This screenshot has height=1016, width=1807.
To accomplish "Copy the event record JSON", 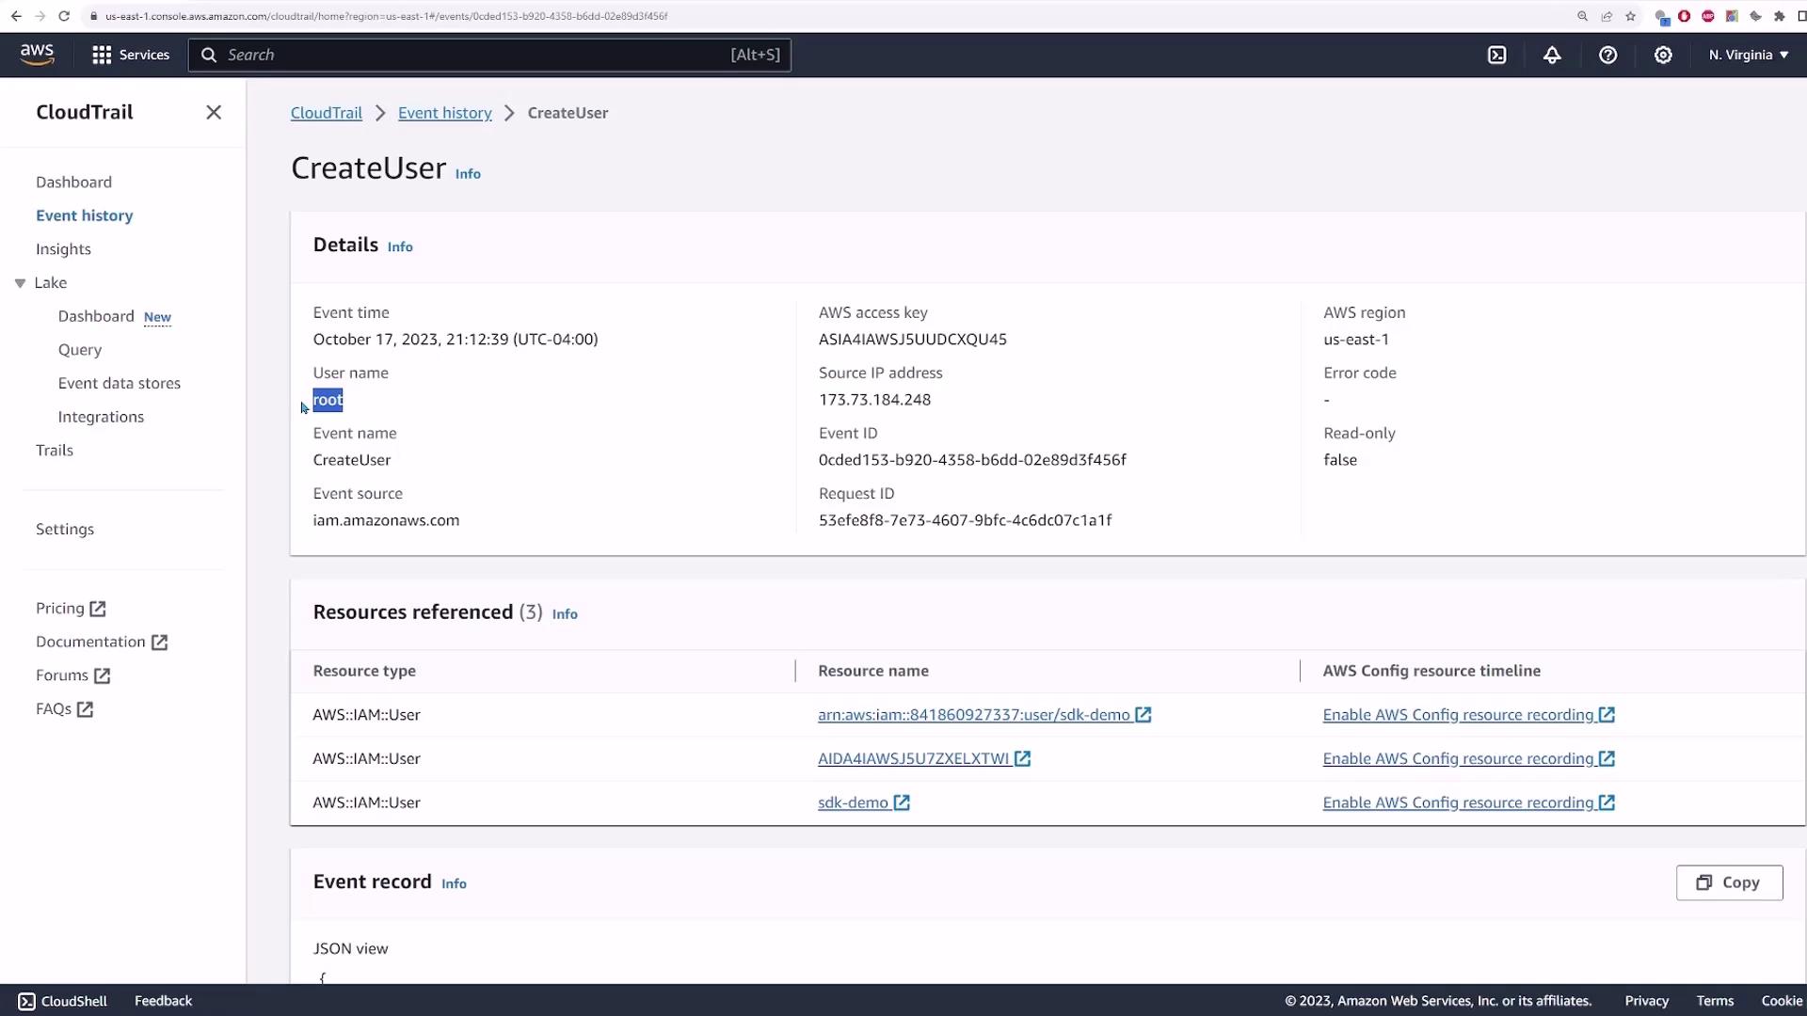I will [x=1729, y=882].
